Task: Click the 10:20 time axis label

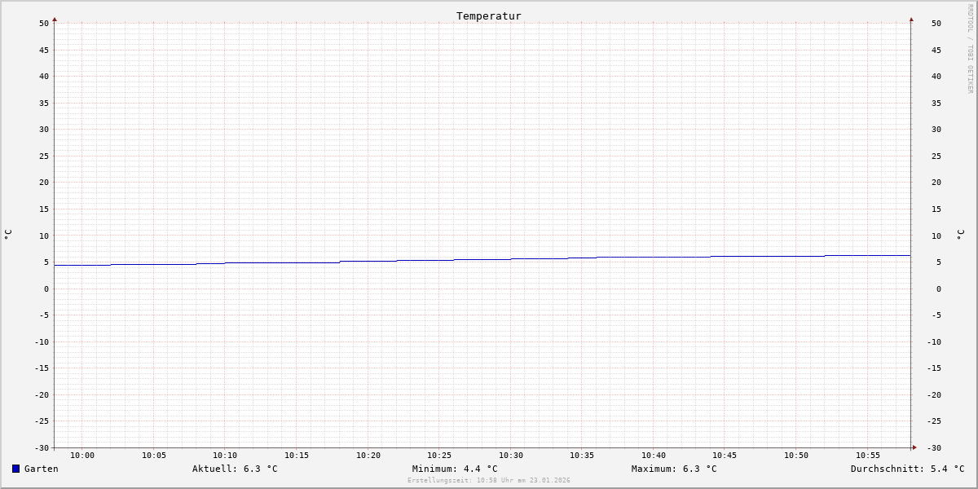Action: pos(368,456)
